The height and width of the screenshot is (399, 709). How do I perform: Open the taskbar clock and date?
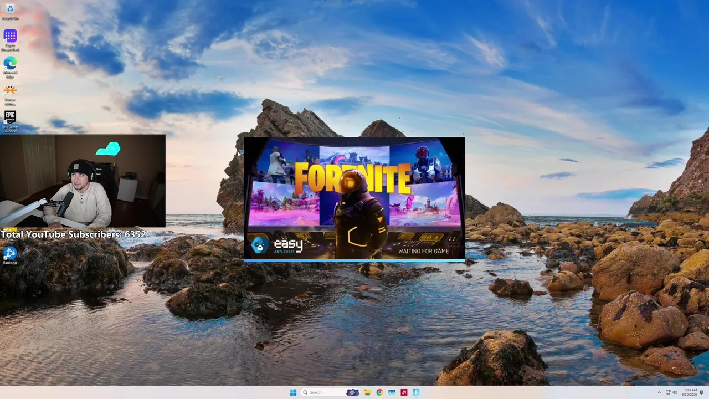(x=690, y=392)
